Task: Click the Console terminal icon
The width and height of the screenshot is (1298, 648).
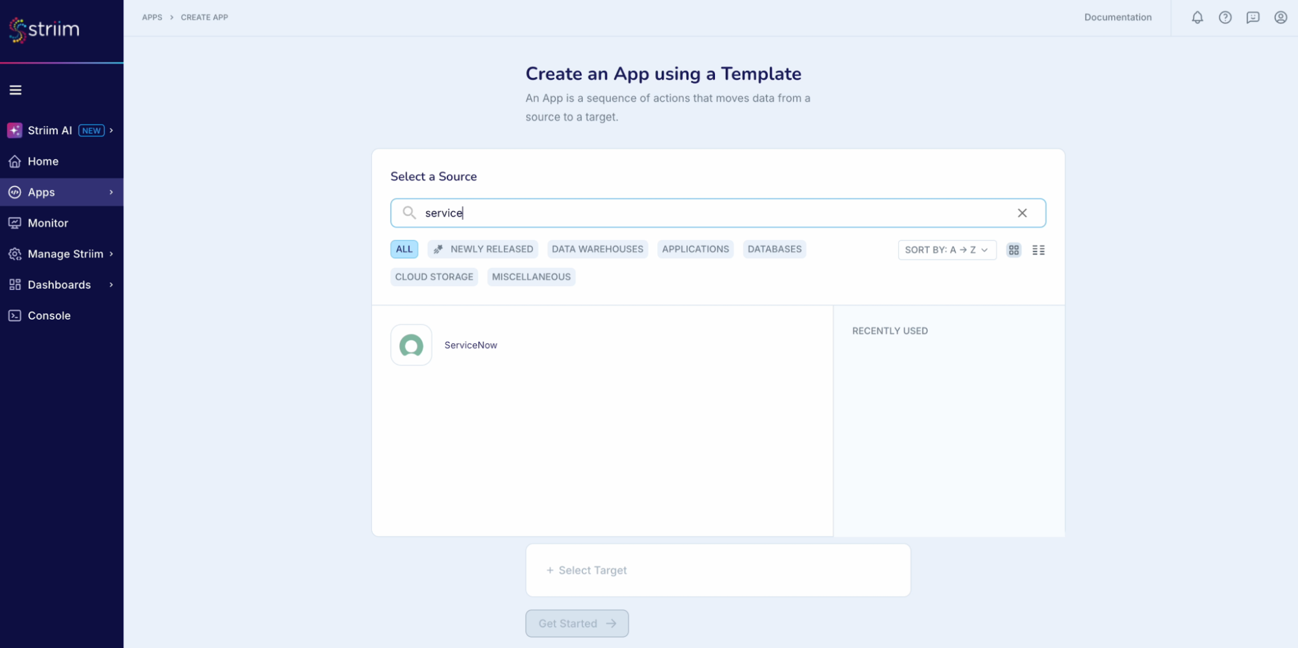Action: point(15,315)
